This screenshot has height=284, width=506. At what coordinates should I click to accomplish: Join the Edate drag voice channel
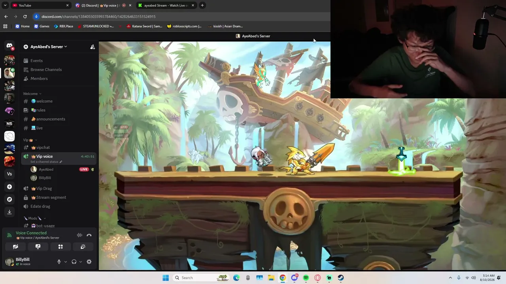(x=59, y=206)
